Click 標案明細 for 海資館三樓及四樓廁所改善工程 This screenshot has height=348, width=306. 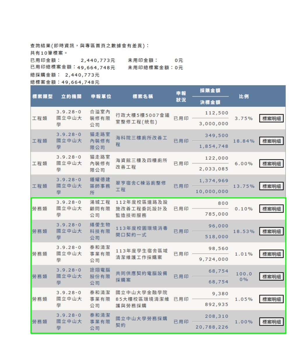[x=271, y=164]
